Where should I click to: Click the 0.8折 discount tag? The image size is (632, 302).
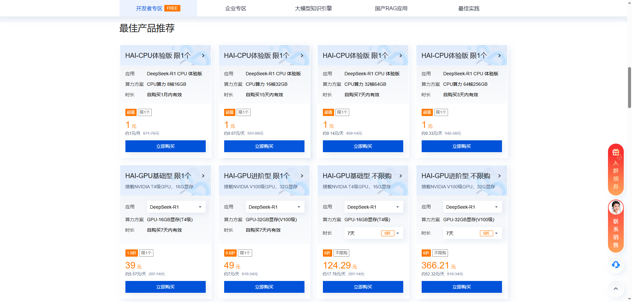click(x=230, y=253)
